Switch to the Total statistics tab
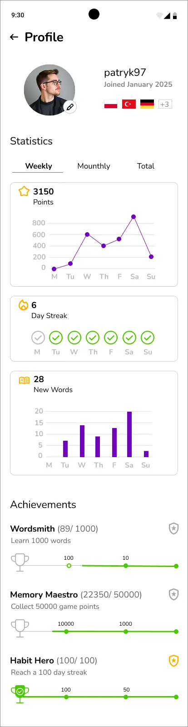Image resolution: width=188 pixels, height=727 pixels. [x=146, y=166]
